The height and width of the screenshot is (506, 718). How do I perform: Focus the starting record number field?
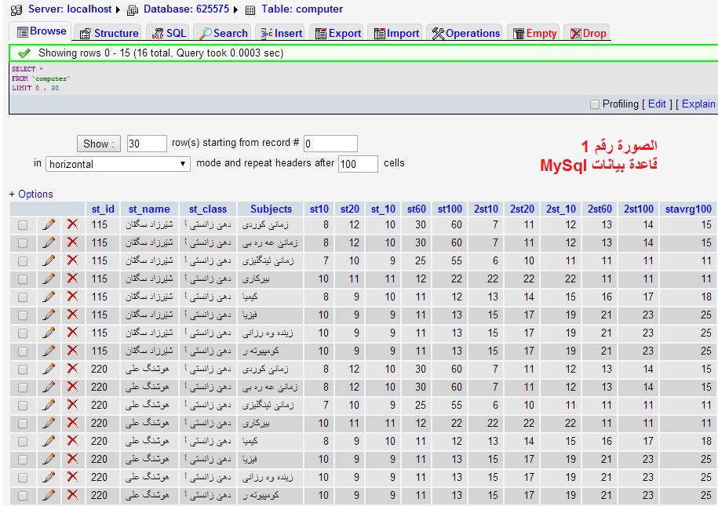[x=330, y=144]
